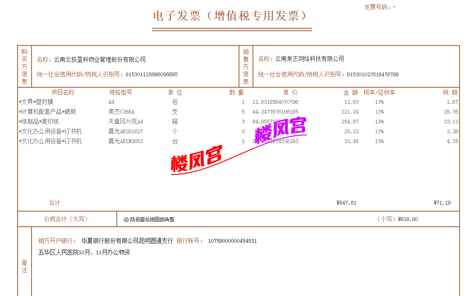This screenshot has height=296, width=469.
Task: Click the 天章风70克A4 specification cell
Action: [x=125, y=122]
